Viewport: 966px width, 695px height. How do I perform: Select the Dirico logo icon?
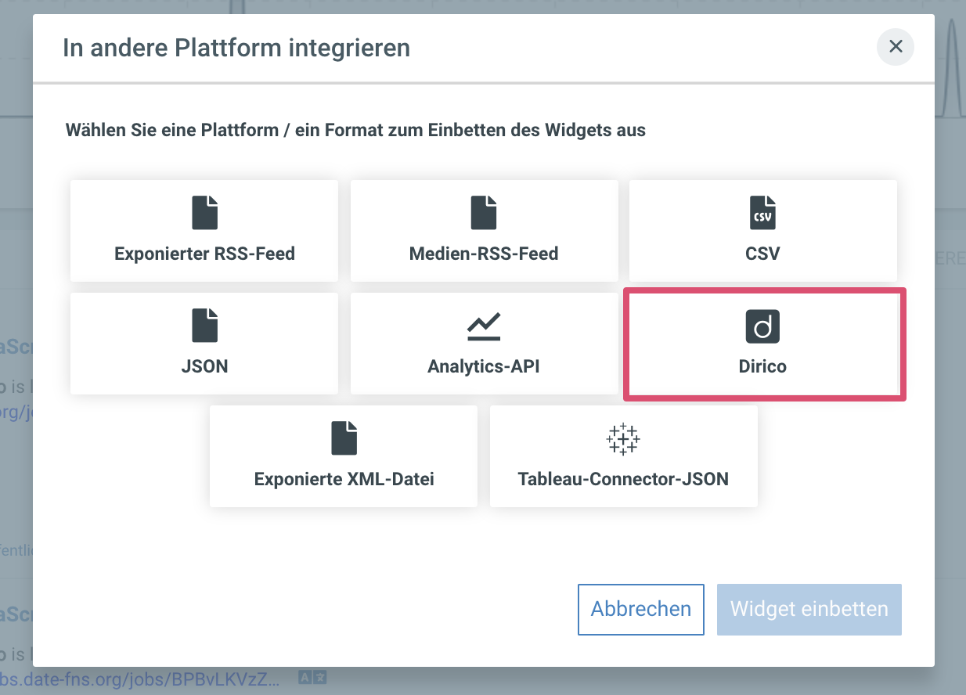[763, 326]
